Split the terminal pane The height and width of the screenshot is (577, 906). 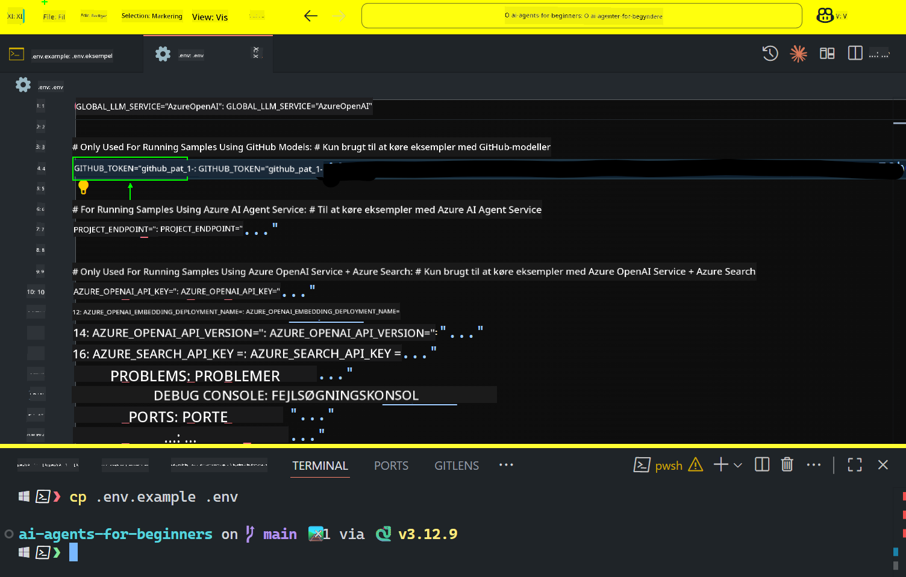coord(762,464)
